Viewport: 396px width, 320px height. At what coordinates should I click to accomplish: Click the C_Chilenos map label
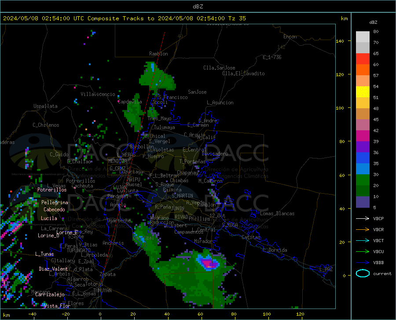point(46,125)
